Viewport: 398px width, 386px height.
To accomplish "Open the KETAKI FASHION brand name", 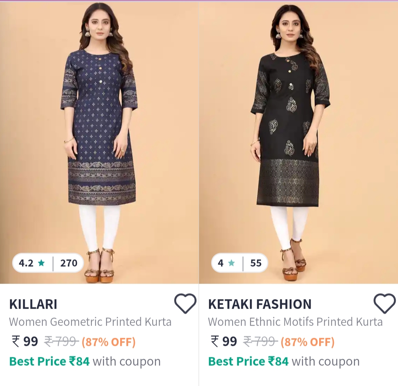I will pos(260,305).
